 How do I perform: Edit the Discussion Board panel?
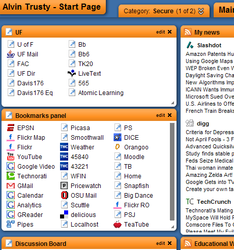(160, 243)
